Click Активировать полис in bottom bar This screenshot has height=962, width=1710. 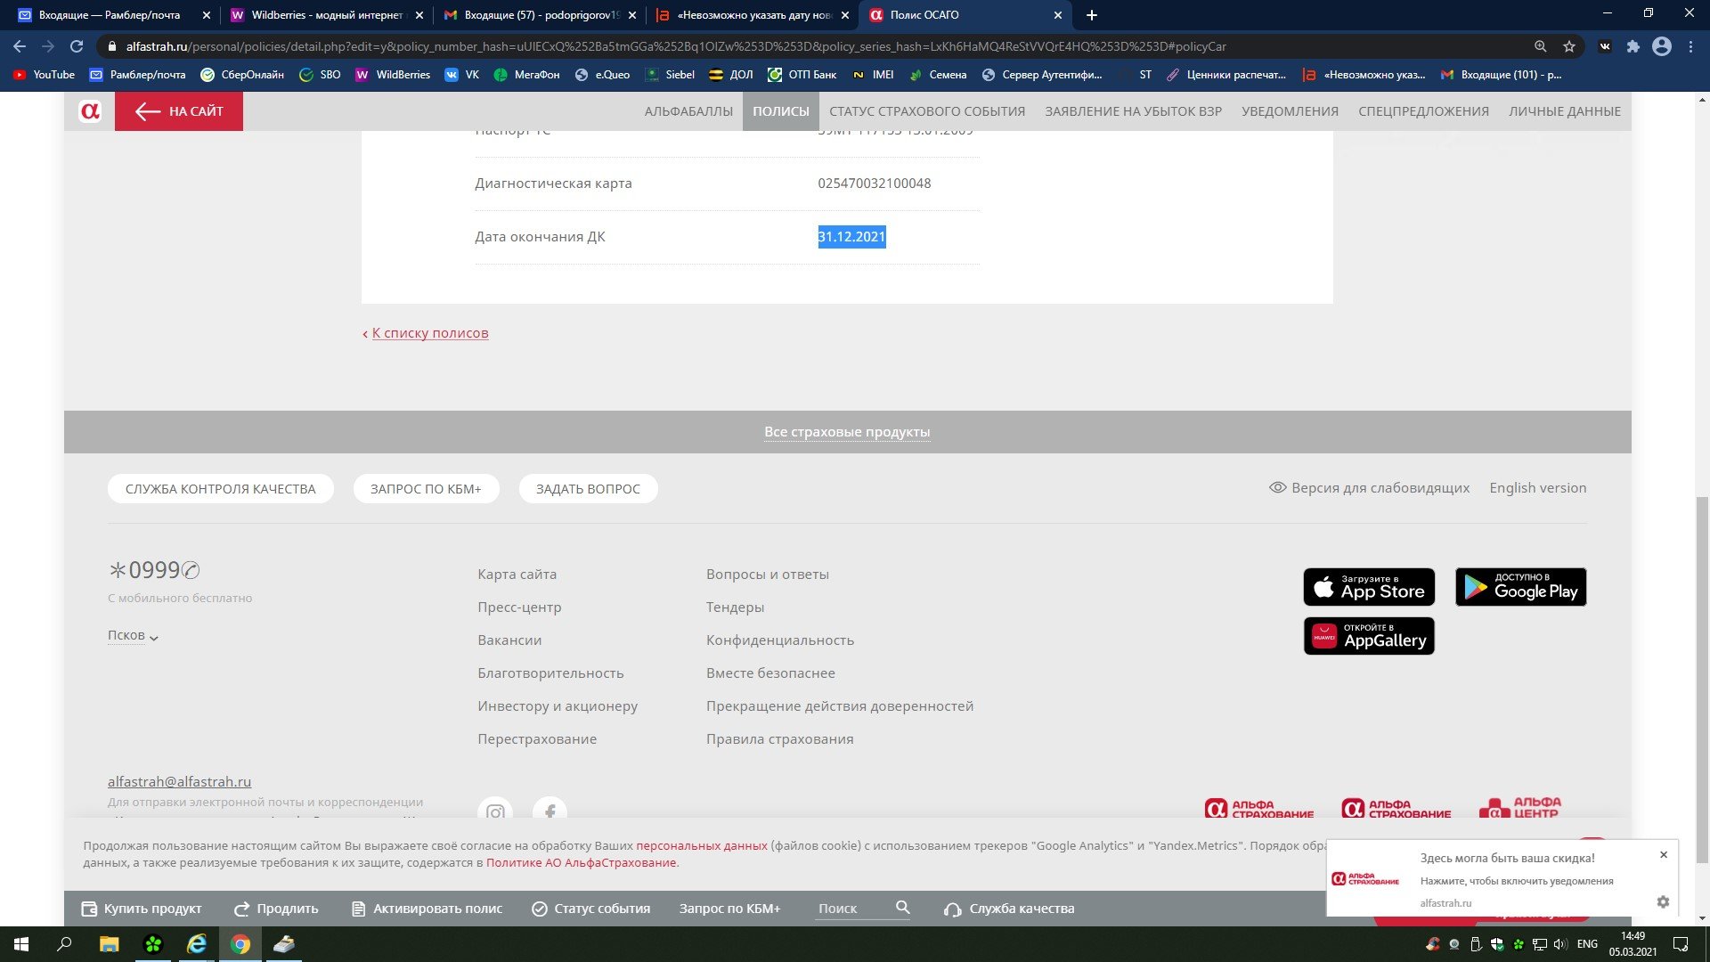tap(427, 909)
